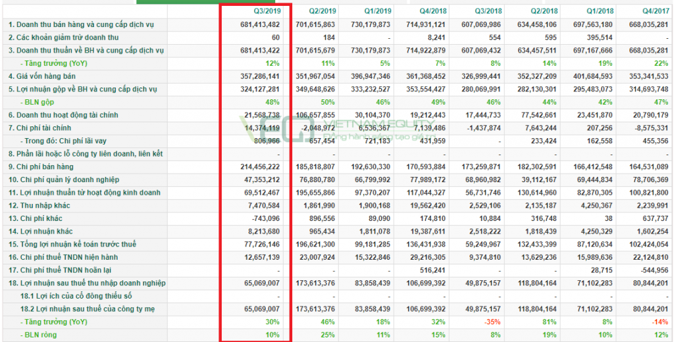The image size is (674, 342).
Task: Click the 'Tổng lợi nhuận kế toán trước thuế' row
Action: [x=72, y=245]
